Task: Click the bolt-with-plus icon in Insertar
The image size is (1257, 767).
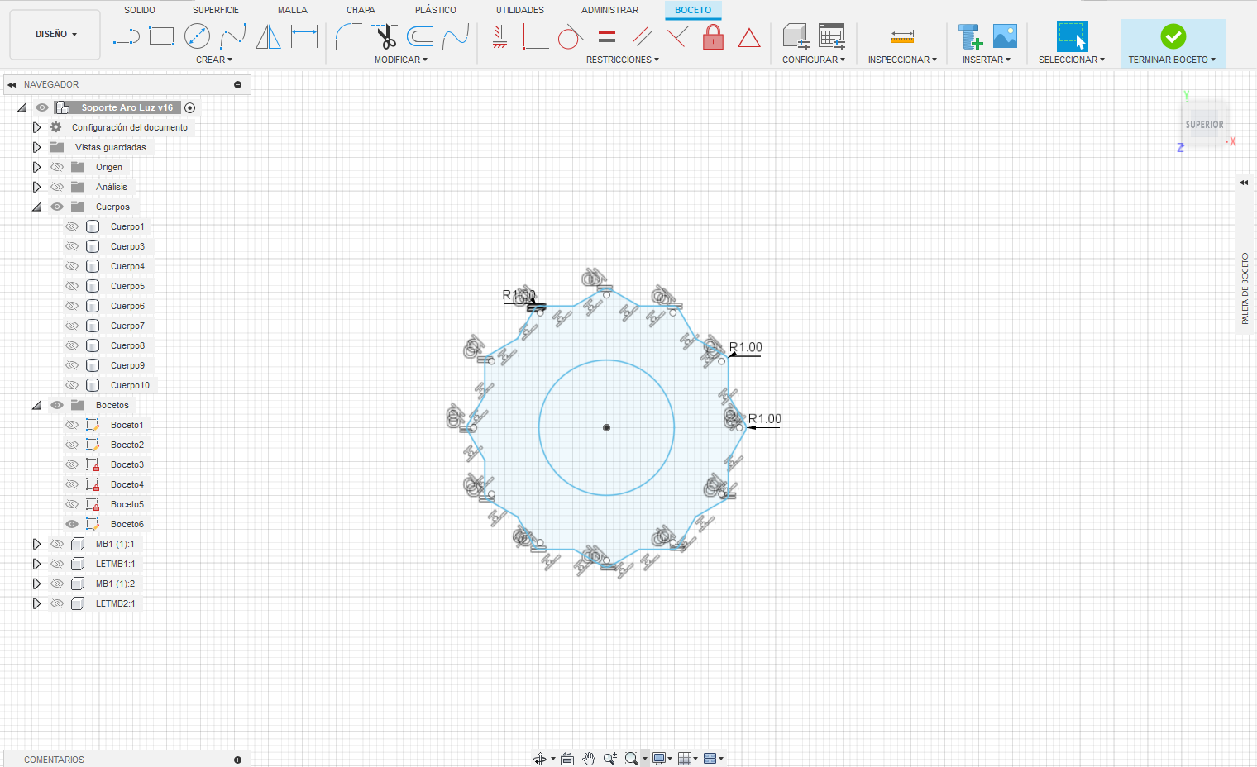Action: [970, 36]
